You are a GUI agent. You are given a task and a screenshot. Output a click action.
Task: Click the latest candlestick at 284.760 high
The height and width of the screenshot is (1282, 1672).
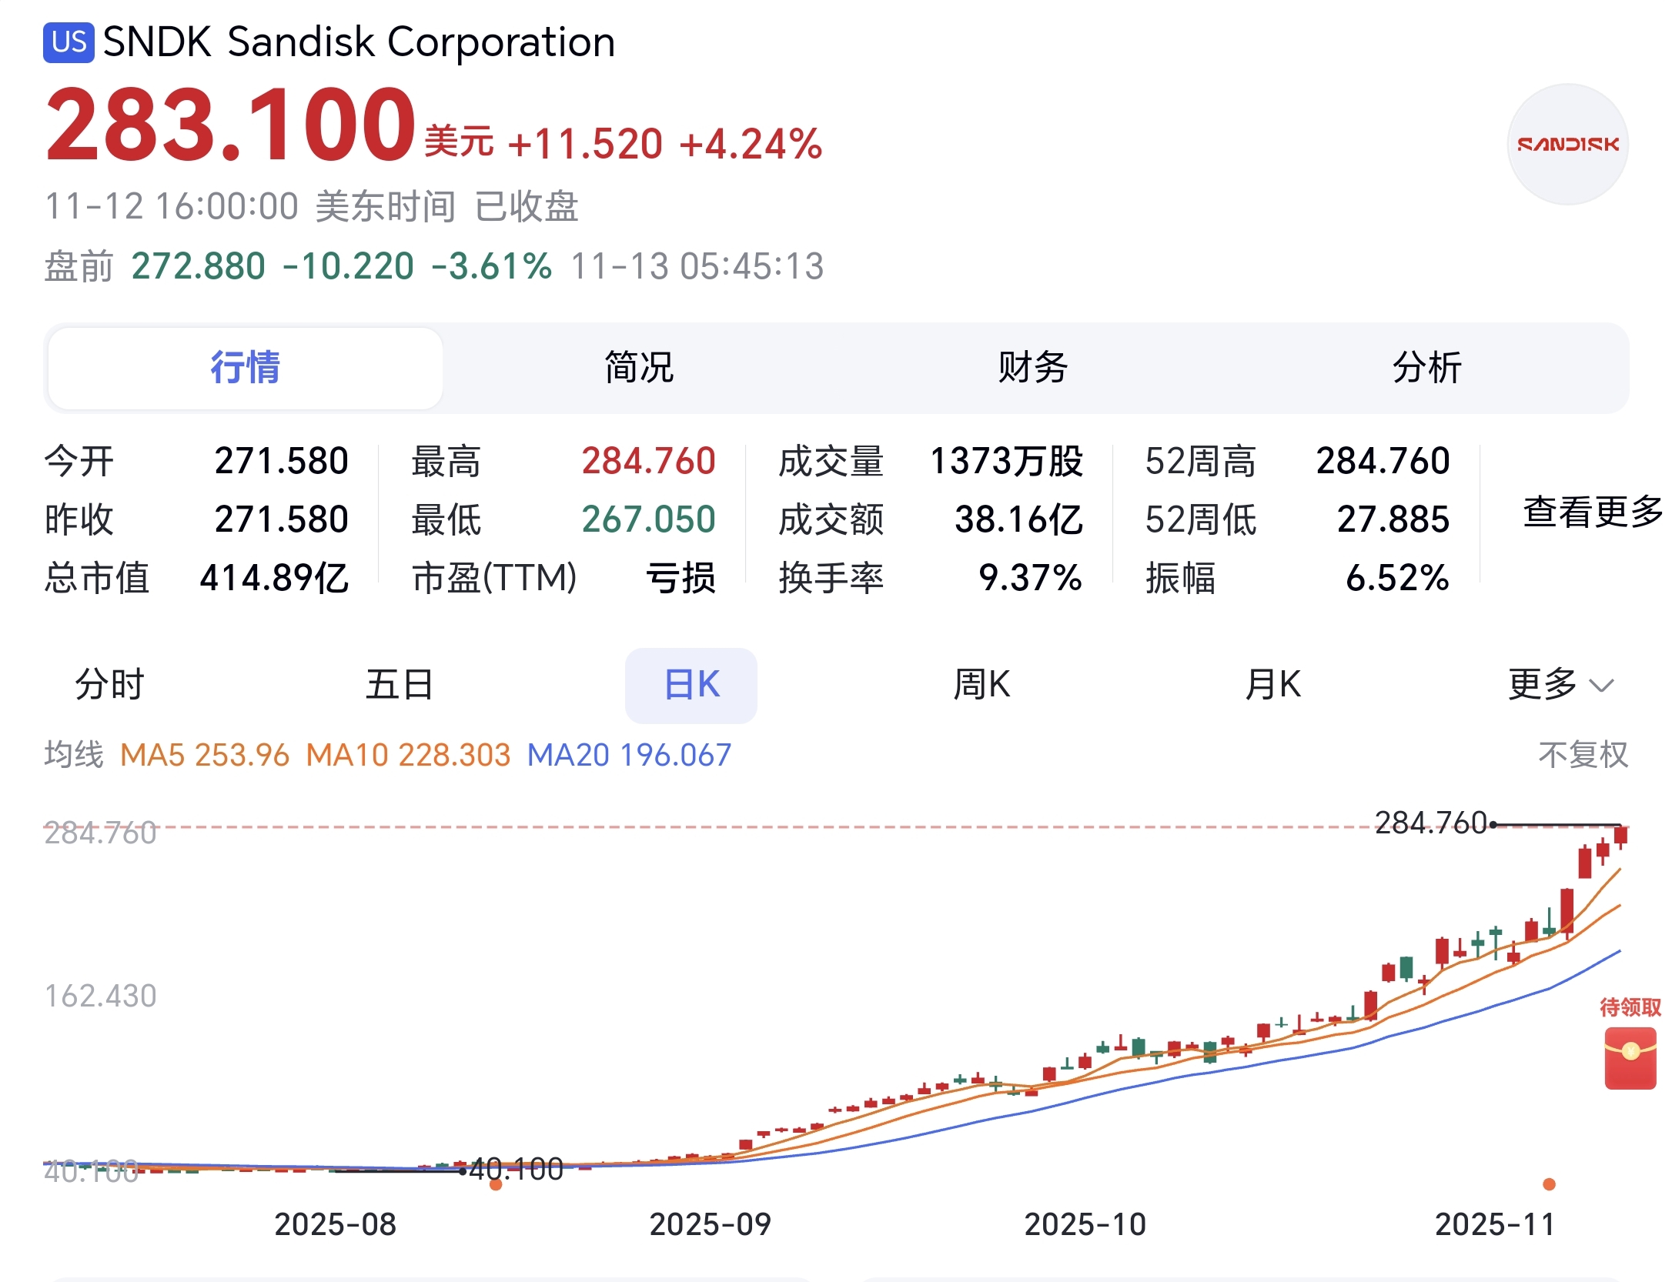pyautogui.click(x=1620, y=836)
